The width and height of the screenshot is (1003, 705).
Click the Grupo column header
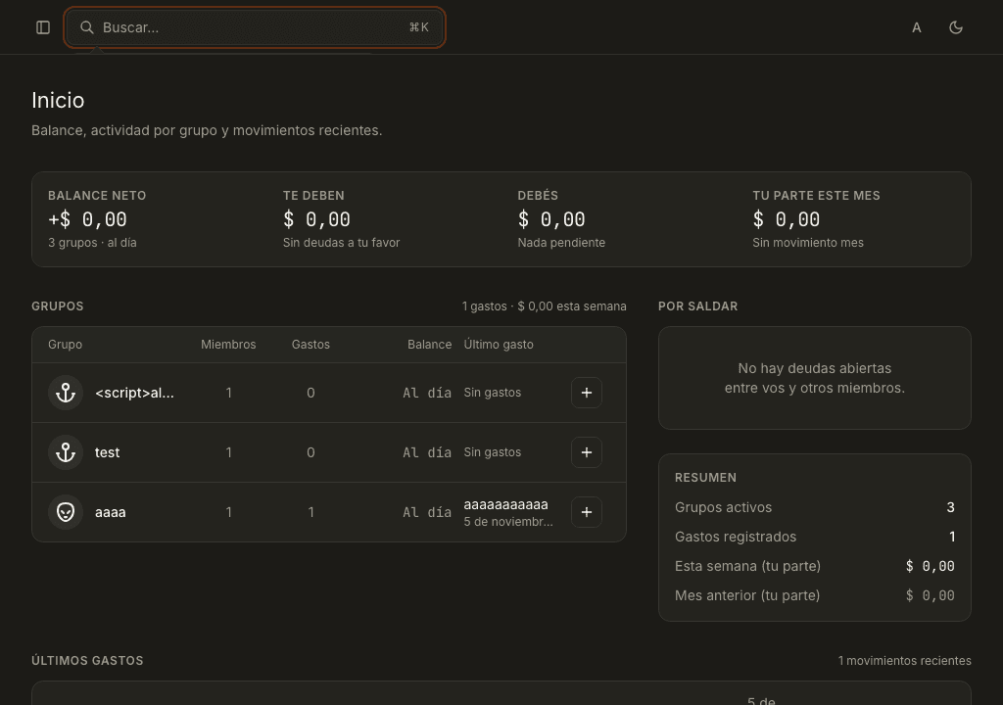pyautogui.click(x=65, y=345)
